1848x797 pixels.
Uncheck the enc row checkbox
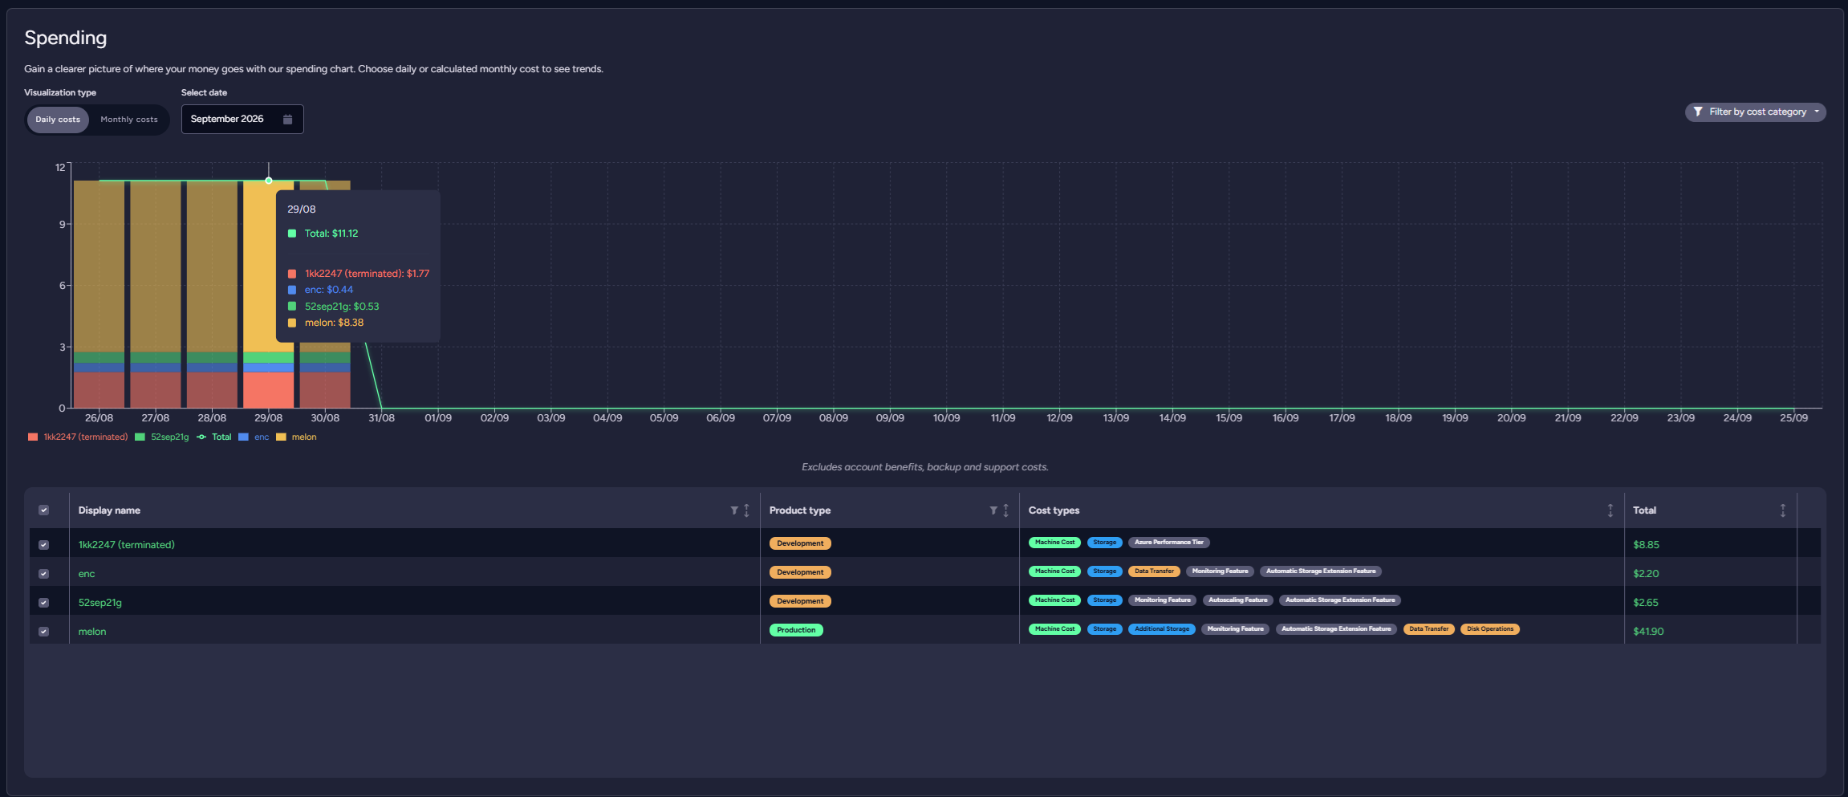pos(44,574)
